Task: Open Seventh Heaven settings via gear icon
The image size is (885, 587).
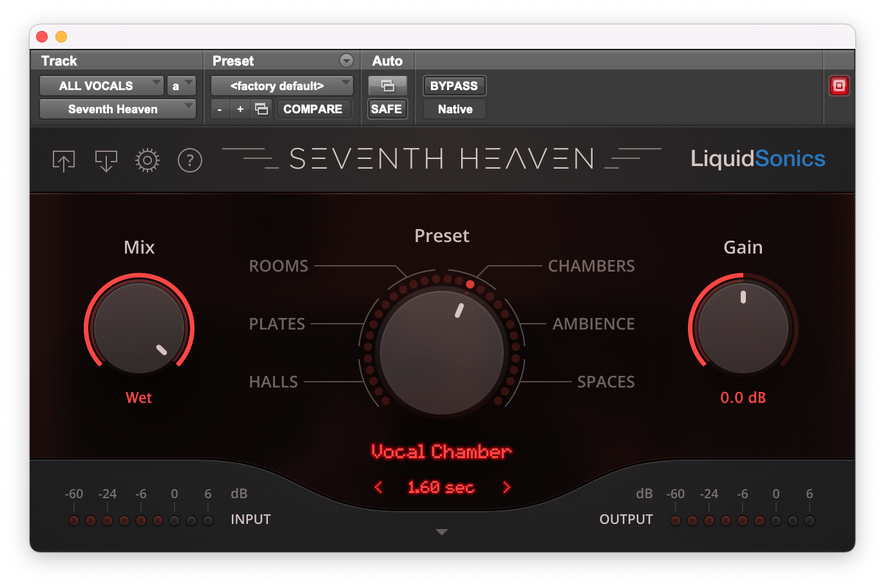Action: click(x=147, y=160)
